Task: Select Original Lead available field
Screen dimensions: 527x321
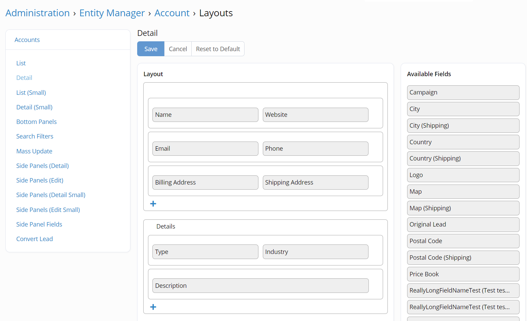Action: tap(463, 224)
